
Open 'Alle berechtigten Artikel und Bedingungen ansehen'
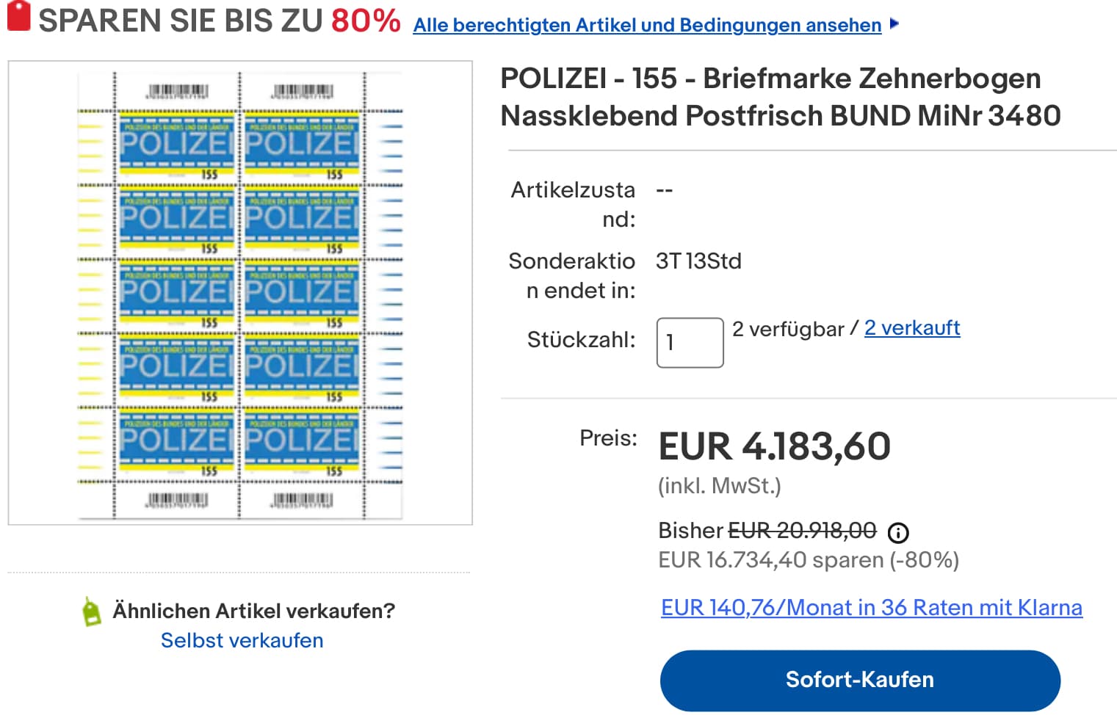point(647,25)
